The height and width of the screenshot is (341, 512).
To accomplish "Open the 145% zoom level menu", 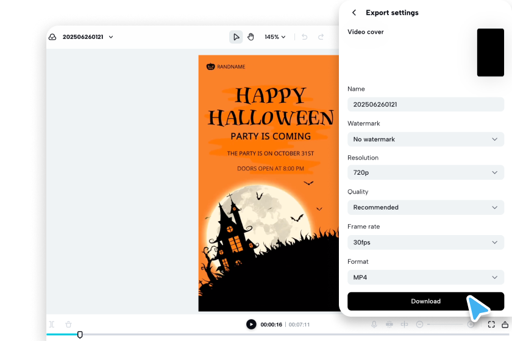I will coord(275,37).
